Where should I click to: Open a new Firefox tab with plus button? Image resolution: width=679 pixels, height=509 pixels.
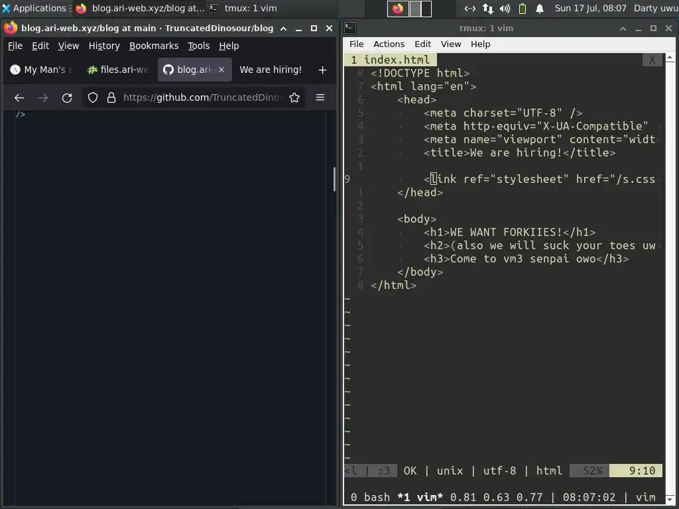pos(322,70)
